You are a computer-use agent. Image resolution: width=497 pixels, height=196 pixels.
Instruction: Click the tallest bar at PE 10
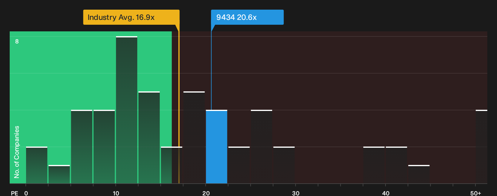tap(127, 110)
